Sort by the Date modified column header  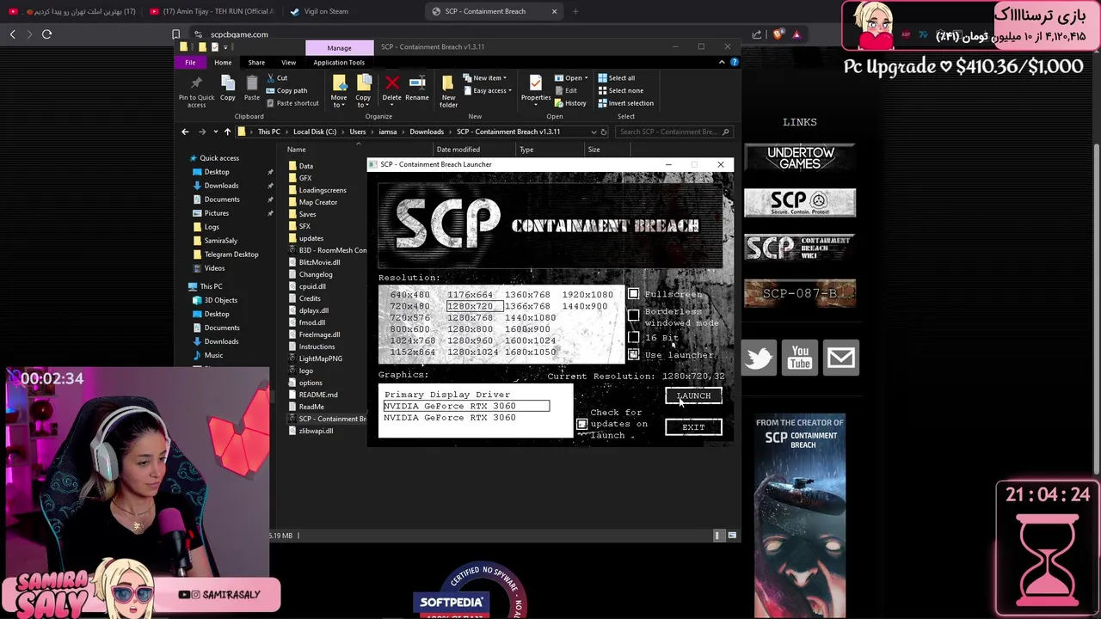click(473, 150)
